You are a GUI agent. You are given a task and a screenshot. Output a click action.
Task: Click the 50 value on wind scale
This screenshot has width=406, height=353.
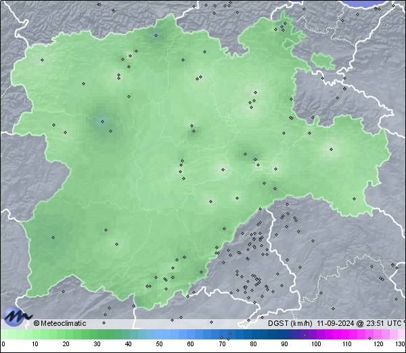(159, 344)
